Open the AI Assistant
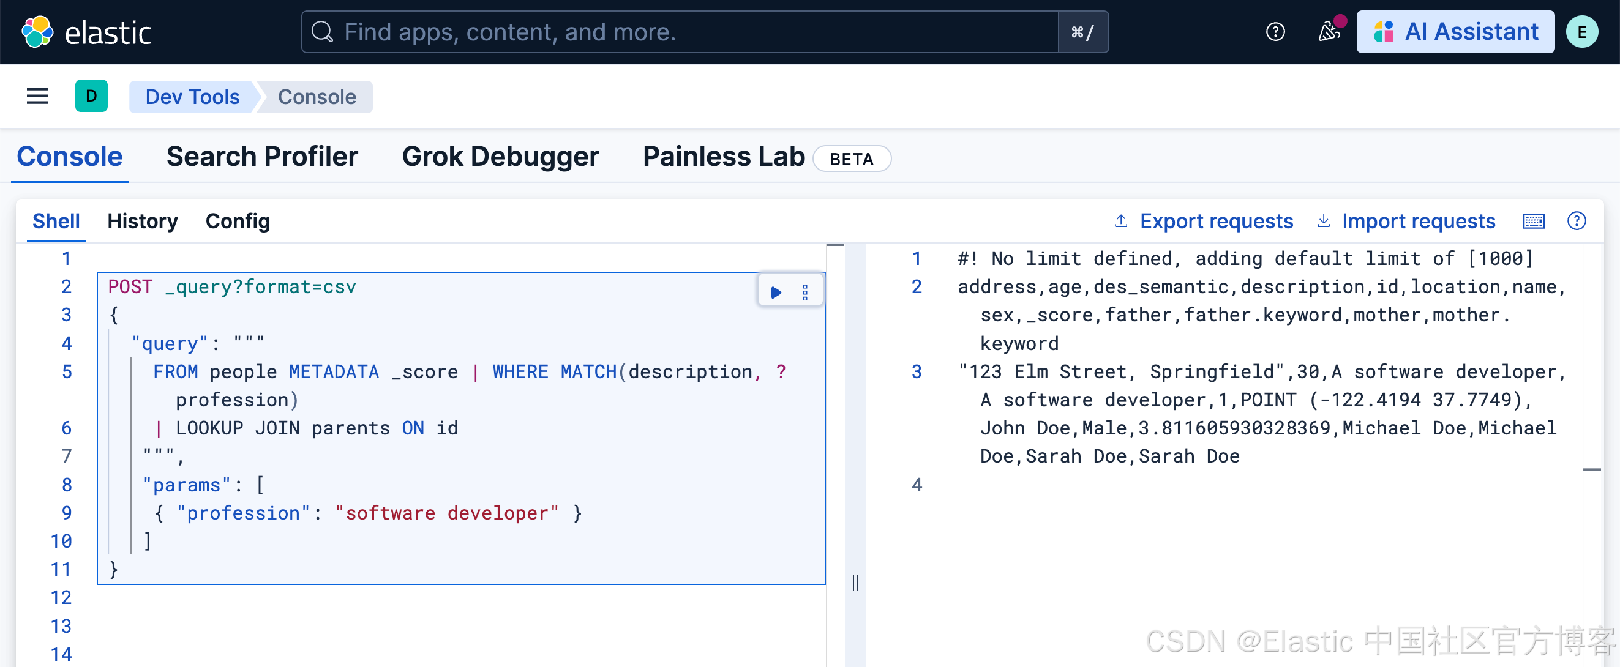1620x667 pixels. [x=1455, y=32]
